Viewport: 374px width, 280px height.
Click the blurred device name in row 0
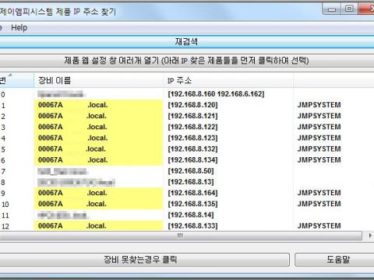(61, 94)
